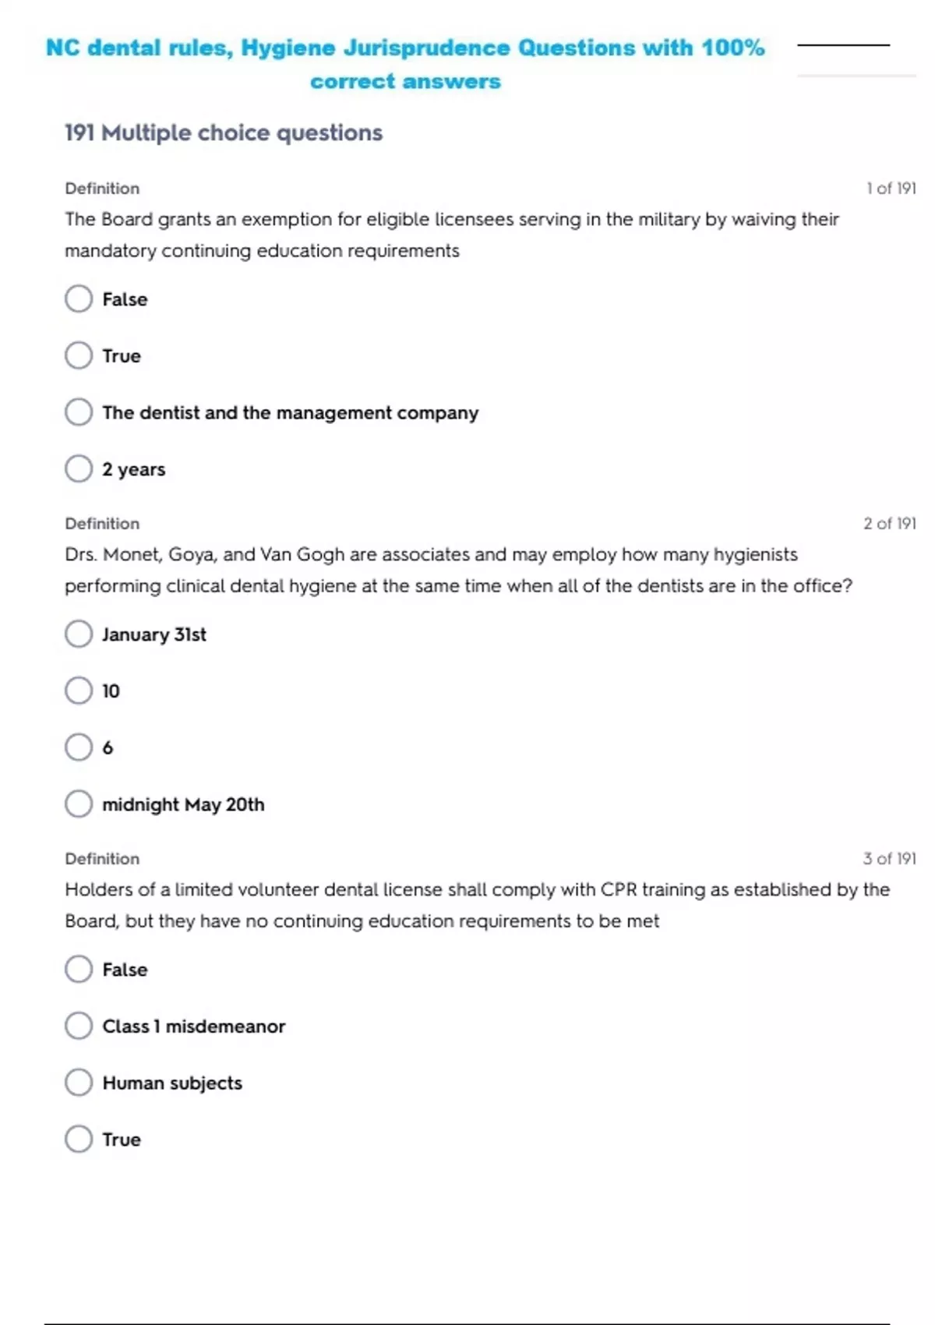This screenshot has height=1325, width=935.
Task: Select True for the military exemption question
Action: tap(79, 355)
